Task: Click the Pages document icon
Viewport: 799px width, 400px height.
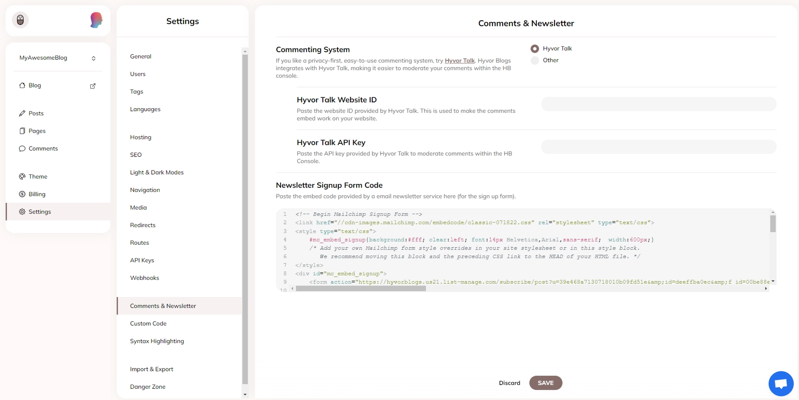Action: (x=22, y=131)
